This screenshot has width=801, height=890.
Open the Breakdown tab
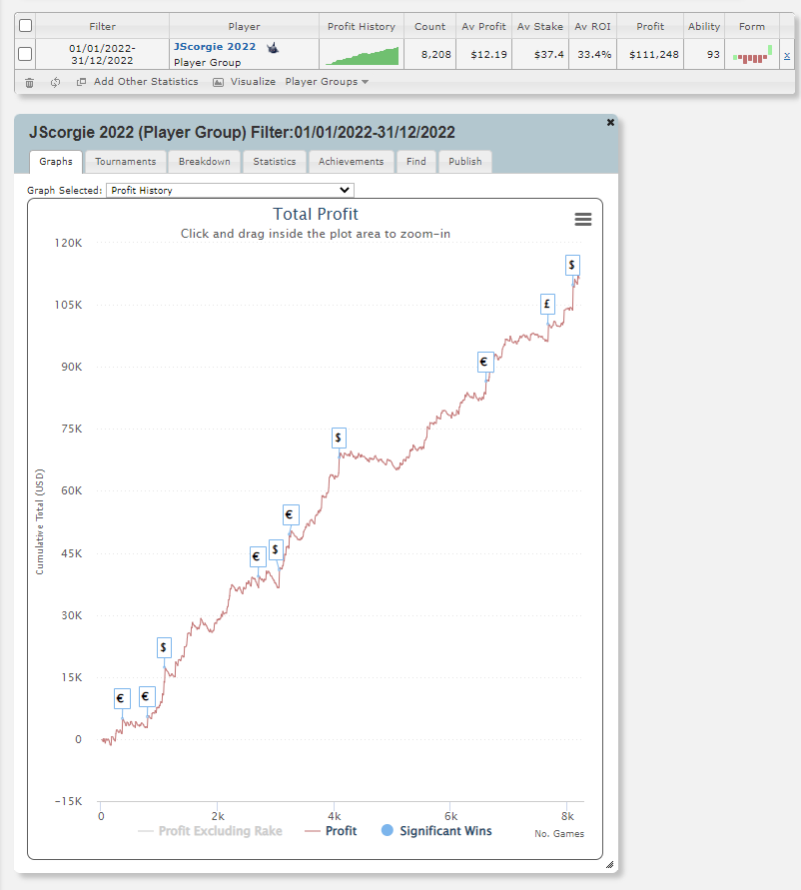pos(204,161)
